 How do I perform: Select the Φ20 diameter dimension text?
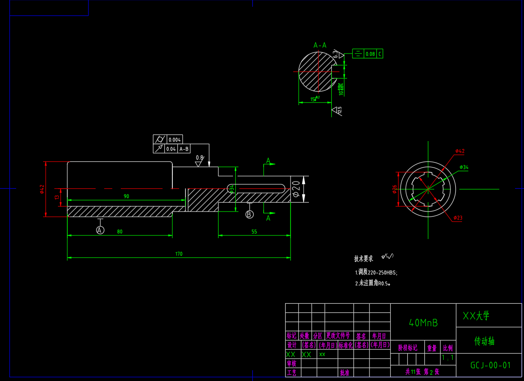tap(296, 189)
